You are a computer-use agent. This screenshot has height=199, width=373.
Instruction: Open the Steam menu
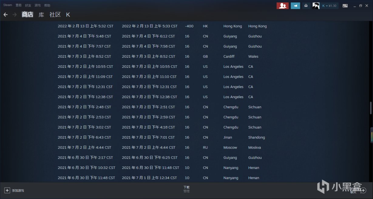(x=8, y=5)
